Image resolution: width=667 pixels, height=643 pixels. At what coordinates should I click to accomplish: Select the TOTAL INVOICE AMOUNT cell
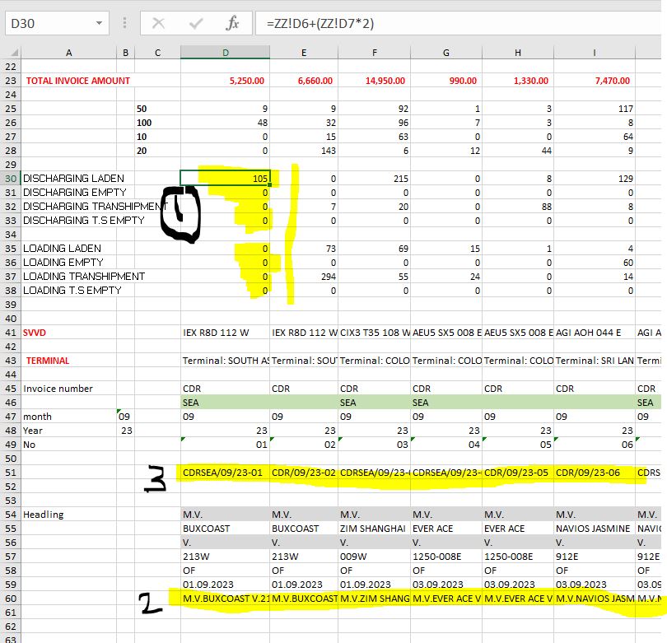(78, 81)
